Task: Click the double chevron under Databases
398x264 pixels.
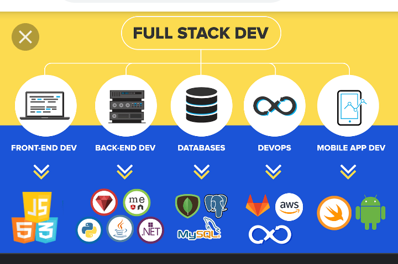Action: click(202, 172)
